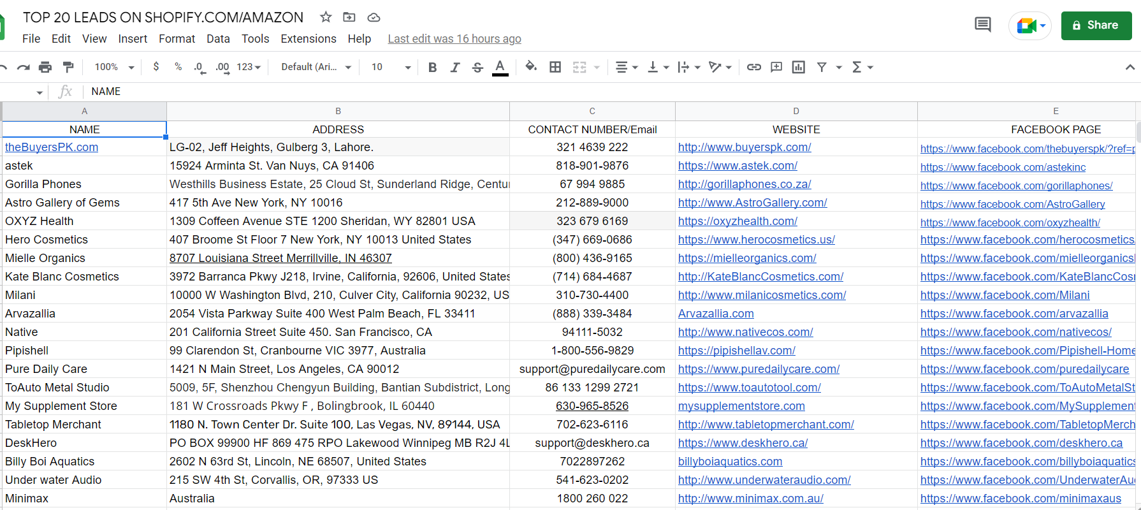This screenshot has height=510, width=1141.
Task: Open the Extensions menu
Action: click(309, 39)
